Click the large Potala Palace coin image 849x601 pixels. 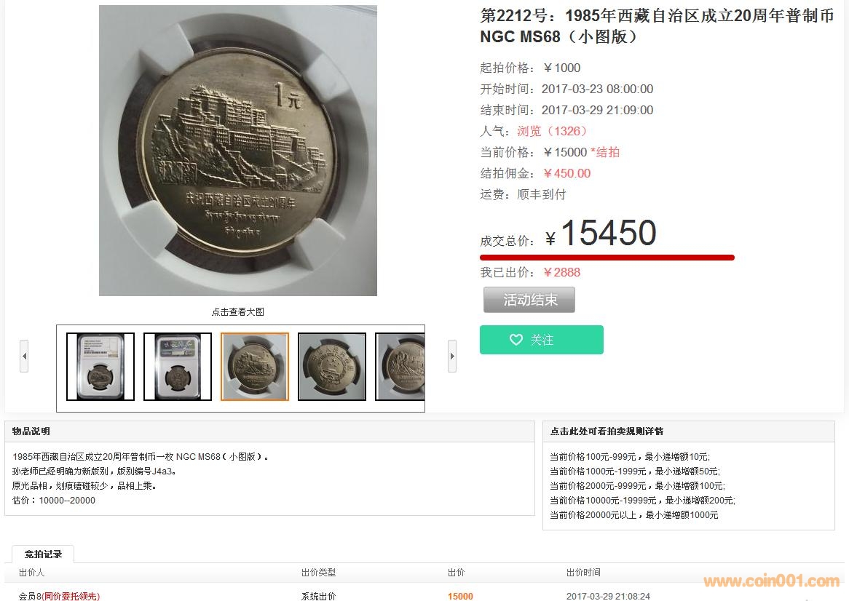click(x=237, y=151)
